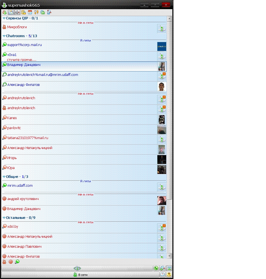Click the green notes board toolbar icon
Screen dimensions: 266x279
[x=43, y=12]
